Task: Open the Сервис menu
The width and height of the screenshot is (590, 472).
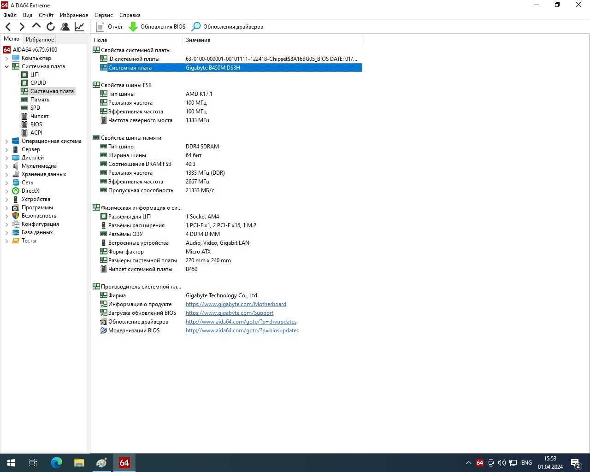Action: tap(104, 15)
